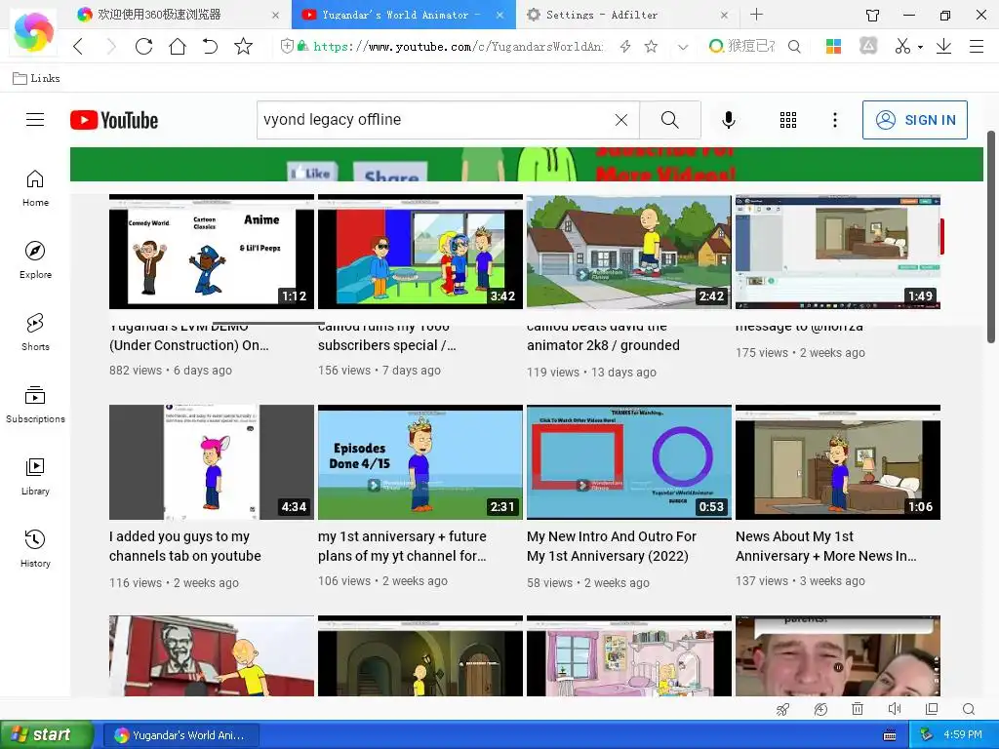The height and width of the screenshot is (749, 999).
Task: Open the 4:34 channels tab video thumbnail
Action: [x=212, y=462]
